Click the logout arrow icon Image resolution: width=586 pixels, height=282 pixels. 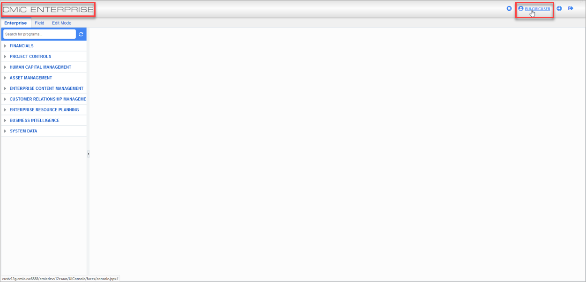click(571, 8)
